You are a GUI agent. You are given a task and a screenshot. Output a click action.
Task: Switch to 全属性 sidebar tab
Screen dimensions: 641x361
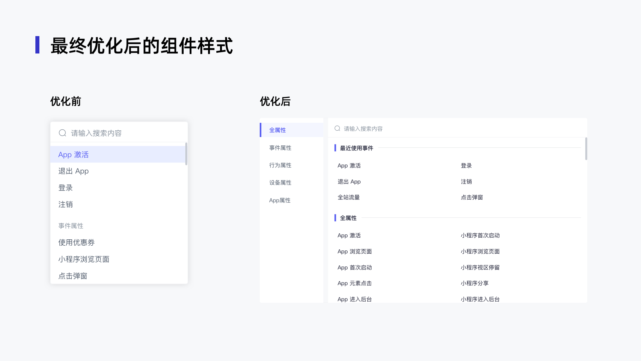tap(278, 130)
